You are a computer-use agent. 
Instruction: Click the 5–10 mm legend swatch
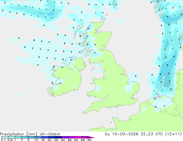click(x=31, y=137)
